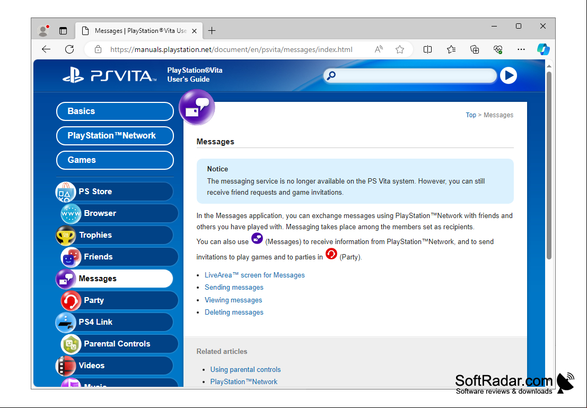Click the Videos film strip icon
587x408 pixels.
click(x=66, y=366)
